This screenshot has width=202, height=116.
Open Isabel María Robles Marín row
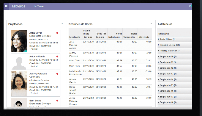(110, 73)
